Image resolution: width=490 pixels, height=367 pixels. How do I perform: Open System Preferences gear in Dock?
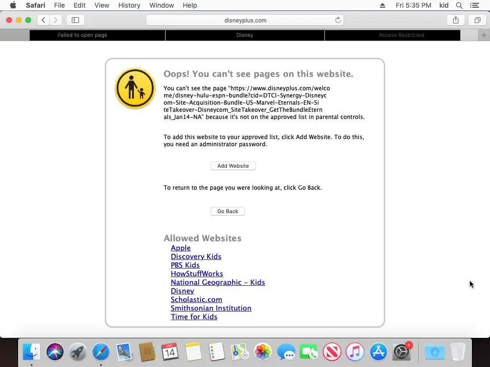pyautogui.click(x=401, y=352)
